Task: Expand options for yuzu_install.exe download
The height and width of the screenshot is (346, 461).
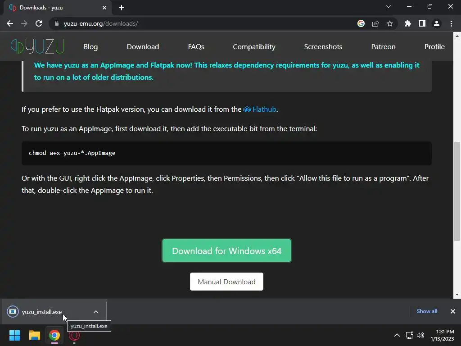Action: coord(96,312)
